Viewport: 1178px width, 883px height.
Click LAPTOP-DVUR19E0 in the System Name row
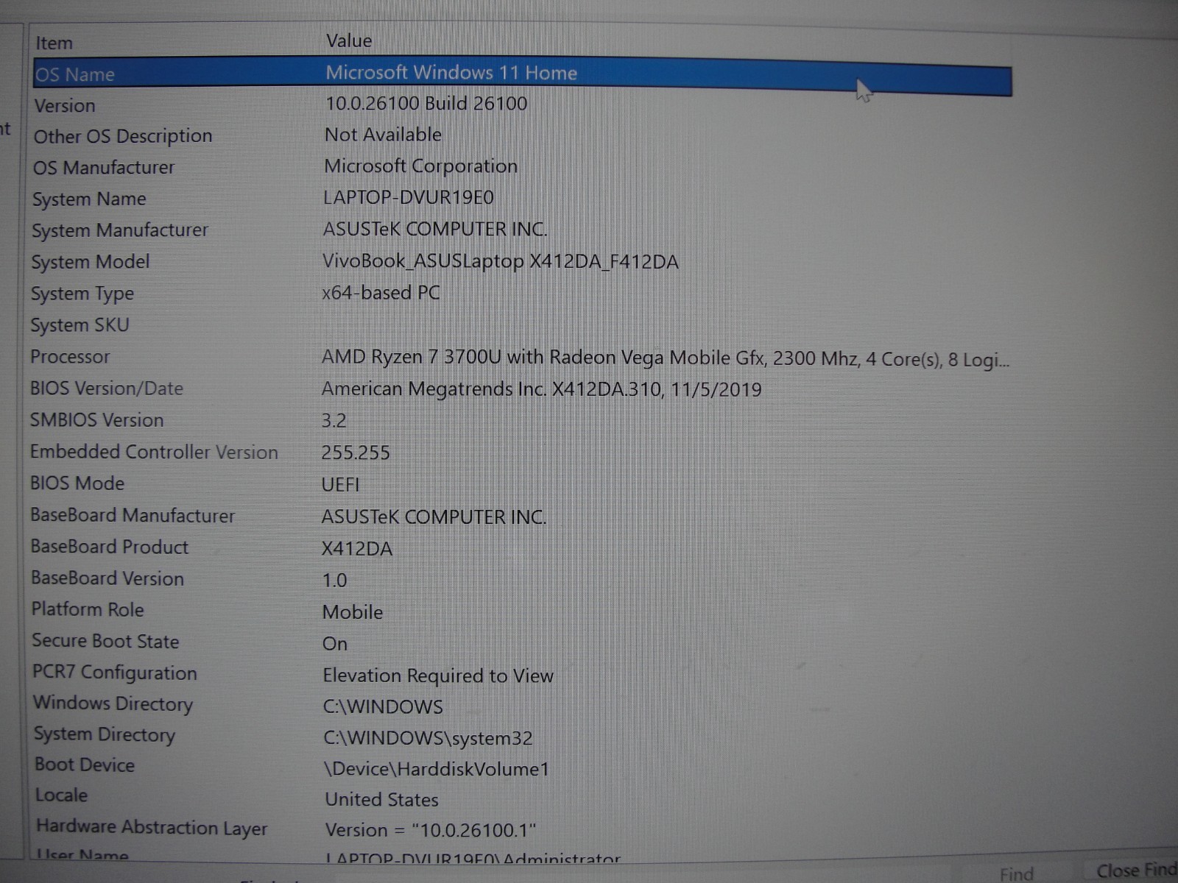pos(409,198)
